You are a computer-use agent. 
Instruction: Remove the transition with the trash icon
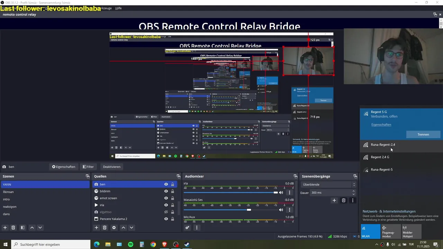(x=344, y=200)
